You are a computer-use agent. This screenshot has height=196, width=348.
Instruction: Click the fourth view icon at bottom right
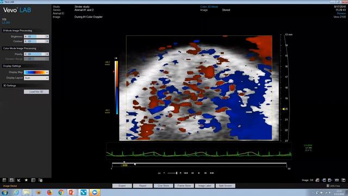pyautogui.click(x=337, y=180)
